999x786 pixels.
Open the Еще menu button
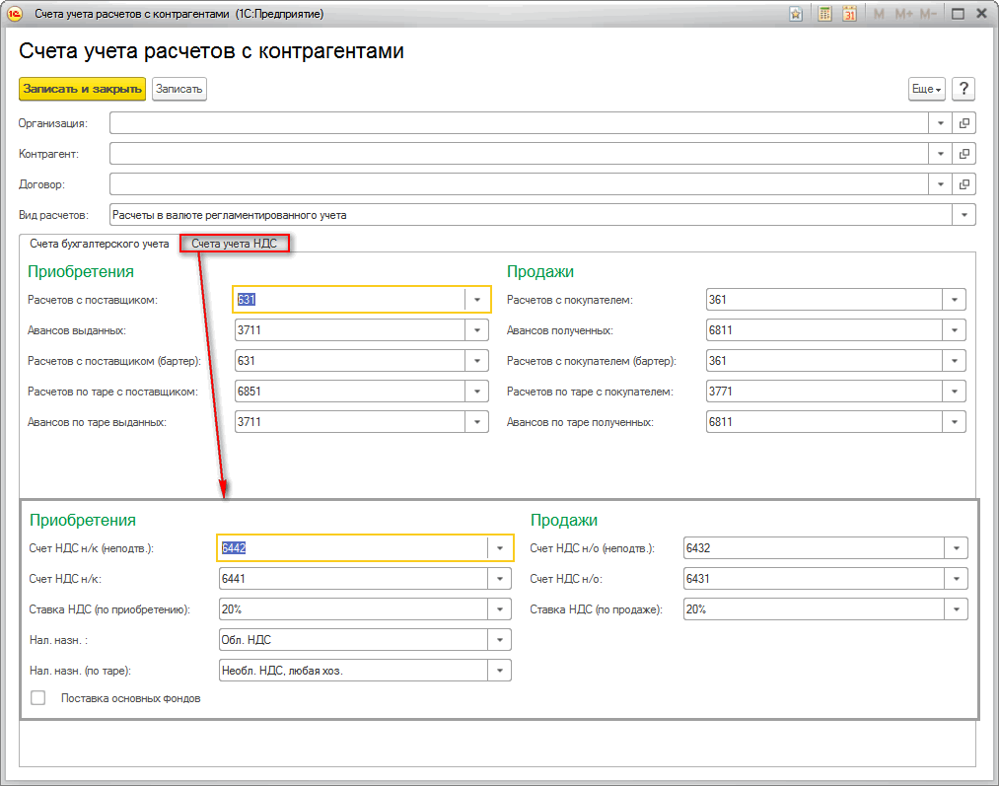[926, 89]
